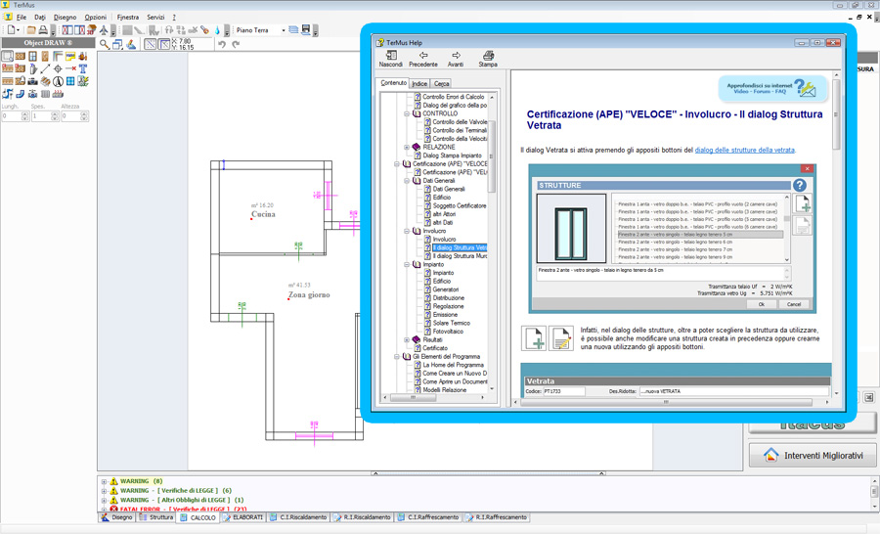Toggle the first snap mode button near coordinates
The image size is (880, 534).
coord(150,44)
